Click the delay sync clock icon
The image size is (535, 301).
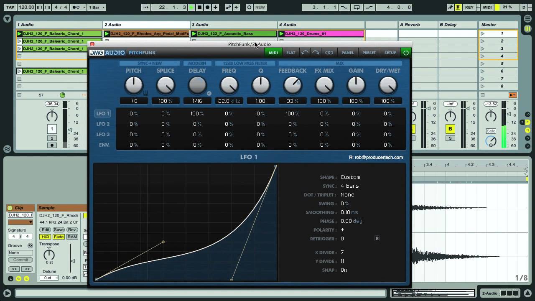(209, 94)
